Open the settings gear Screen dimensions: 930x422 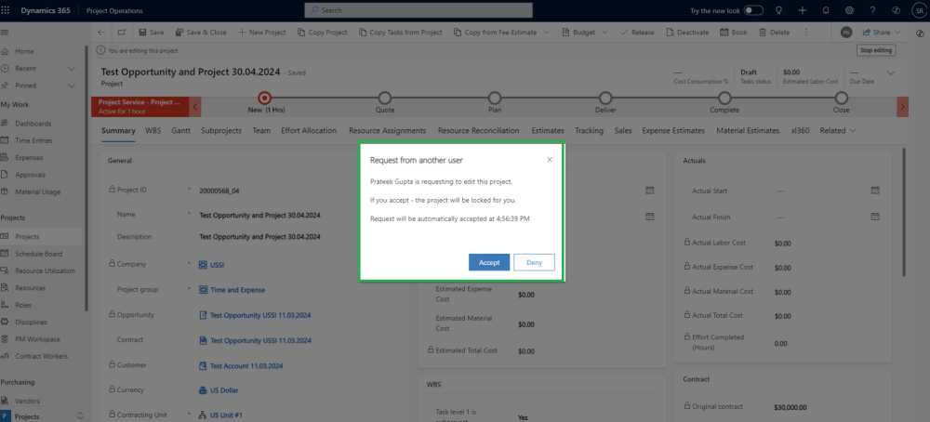point(849,10)
